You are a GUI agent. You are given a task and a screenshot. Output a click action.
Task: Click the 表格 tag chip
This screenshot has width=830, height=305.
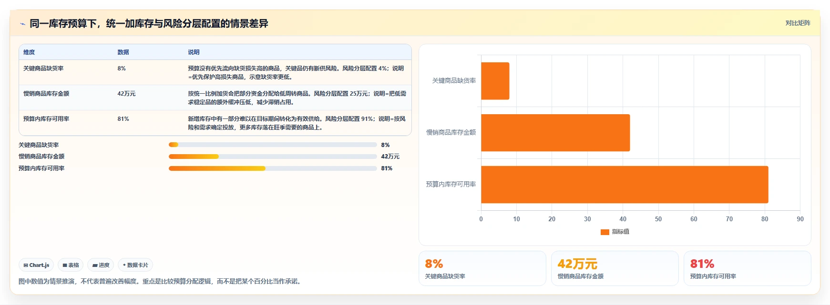point(71,265)
